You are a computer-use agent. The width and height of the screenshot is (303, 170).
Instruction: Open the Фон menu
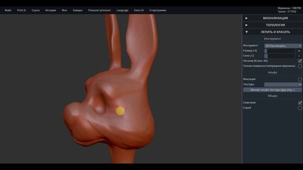coord(64,10)
